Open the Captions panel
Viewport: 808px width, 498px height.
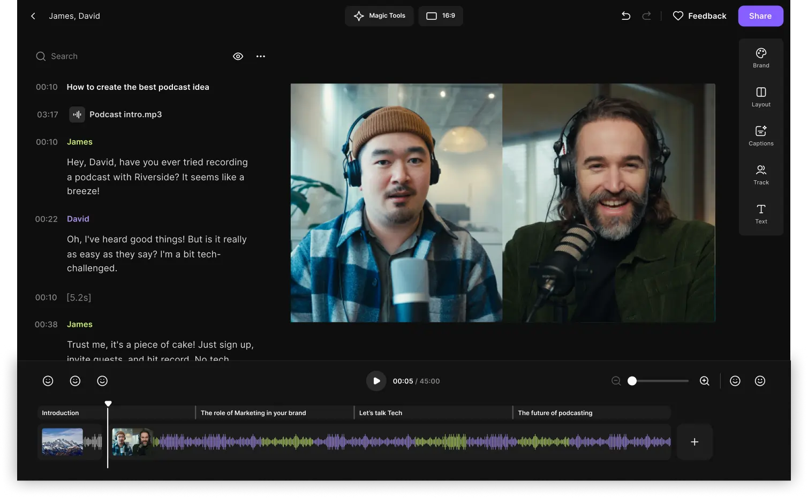click(760, 135)
